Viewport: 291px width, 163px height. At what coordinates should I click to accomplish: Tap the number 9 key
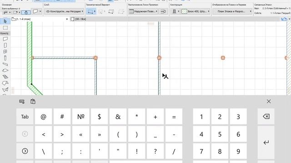pyautogui.click(x=238, y=151)
